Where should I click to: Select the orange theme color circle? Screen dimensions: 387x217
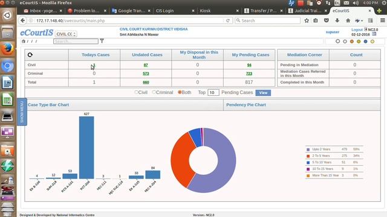352,42
